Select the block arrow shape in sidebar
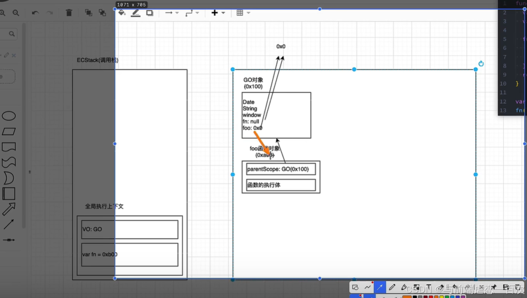Viewport: 527px width, 298px height. point(9,209)
